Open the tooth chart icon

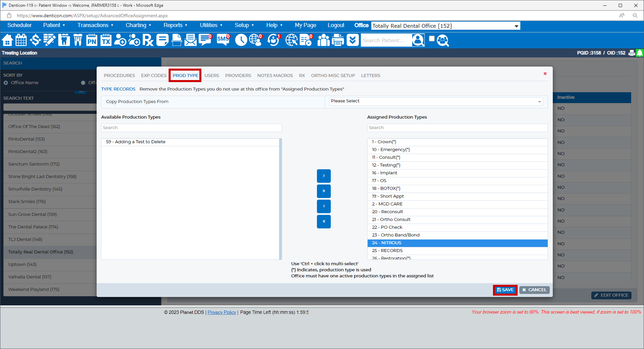(x=64, y=40)
